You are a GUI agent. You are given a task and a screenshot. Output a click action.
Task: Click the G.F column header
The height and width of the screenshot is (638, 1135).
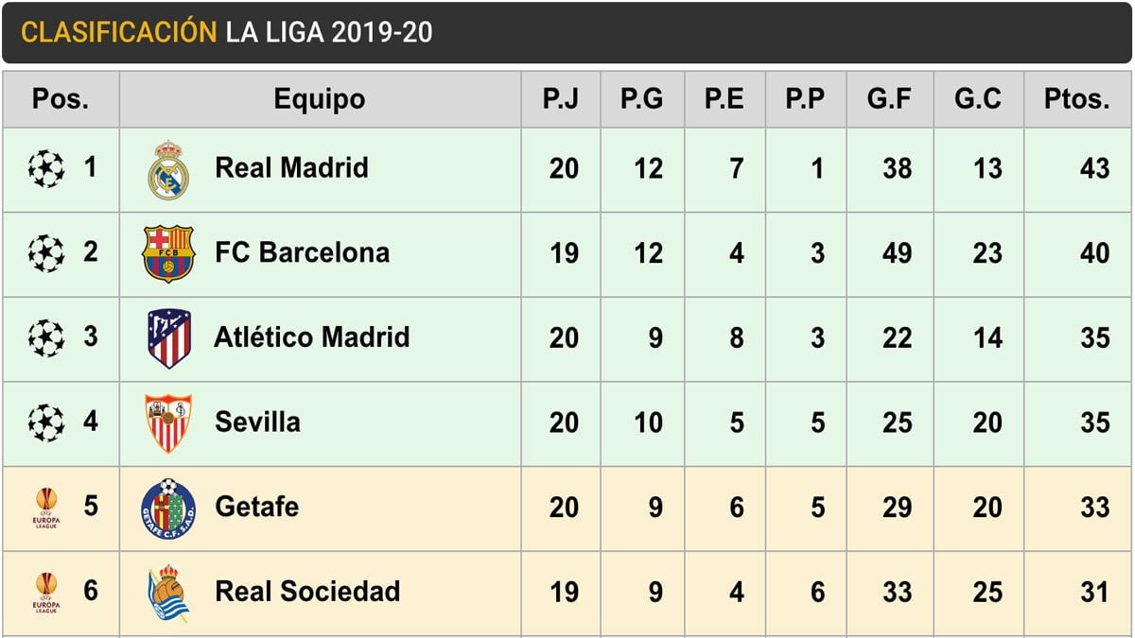pos(889,99)
